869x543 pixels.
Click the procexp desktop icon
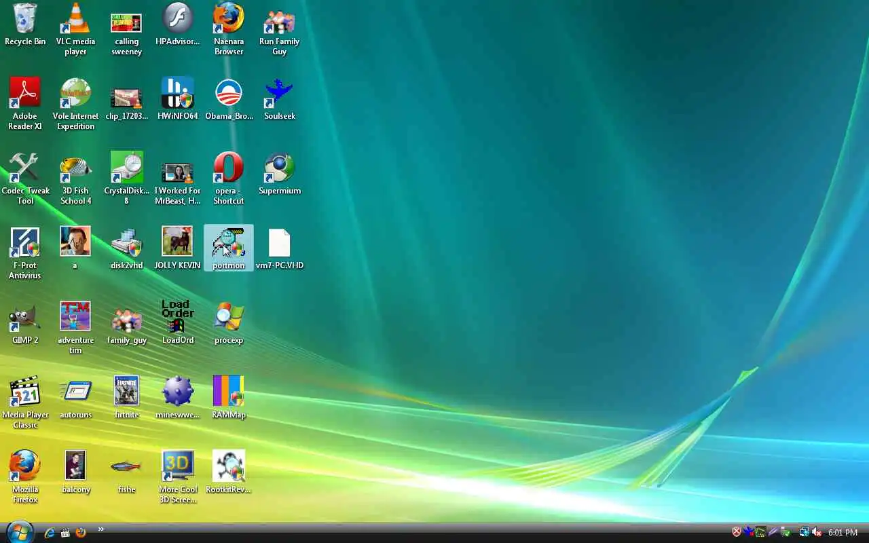[229, 323]
